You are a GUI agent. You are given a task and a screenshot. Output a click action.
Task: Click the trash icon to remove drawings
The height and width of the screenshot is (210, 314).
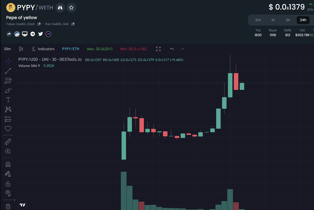[8, 206]
